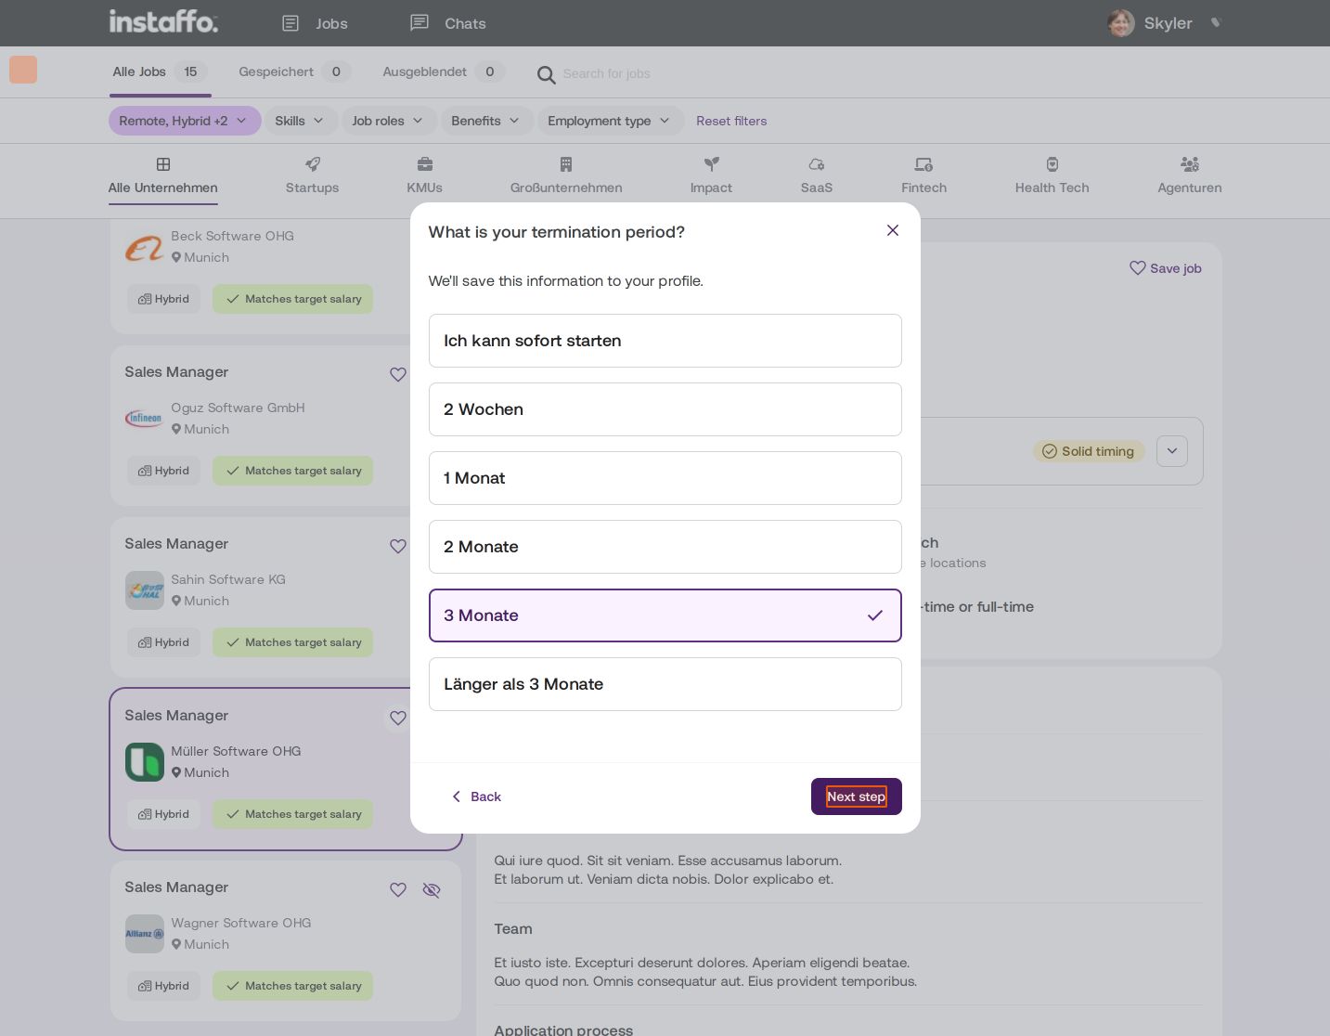Open the Jobs menu item
This screenshot has height=1036, width=1330.
pos(316,23)
